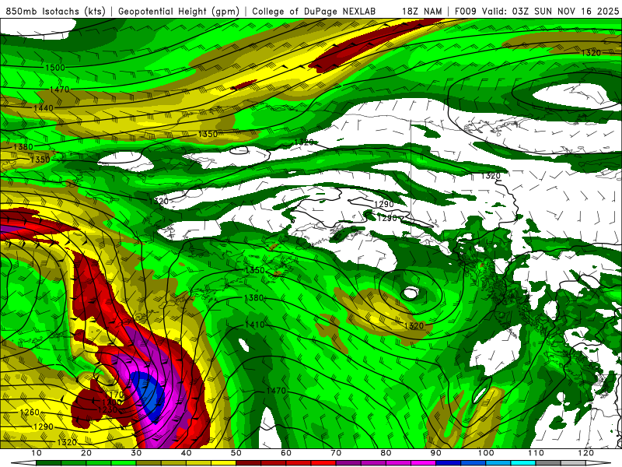Click the 80 knot value on the color scale
This screenshot has height=467, width=622.
coord(386,453)
